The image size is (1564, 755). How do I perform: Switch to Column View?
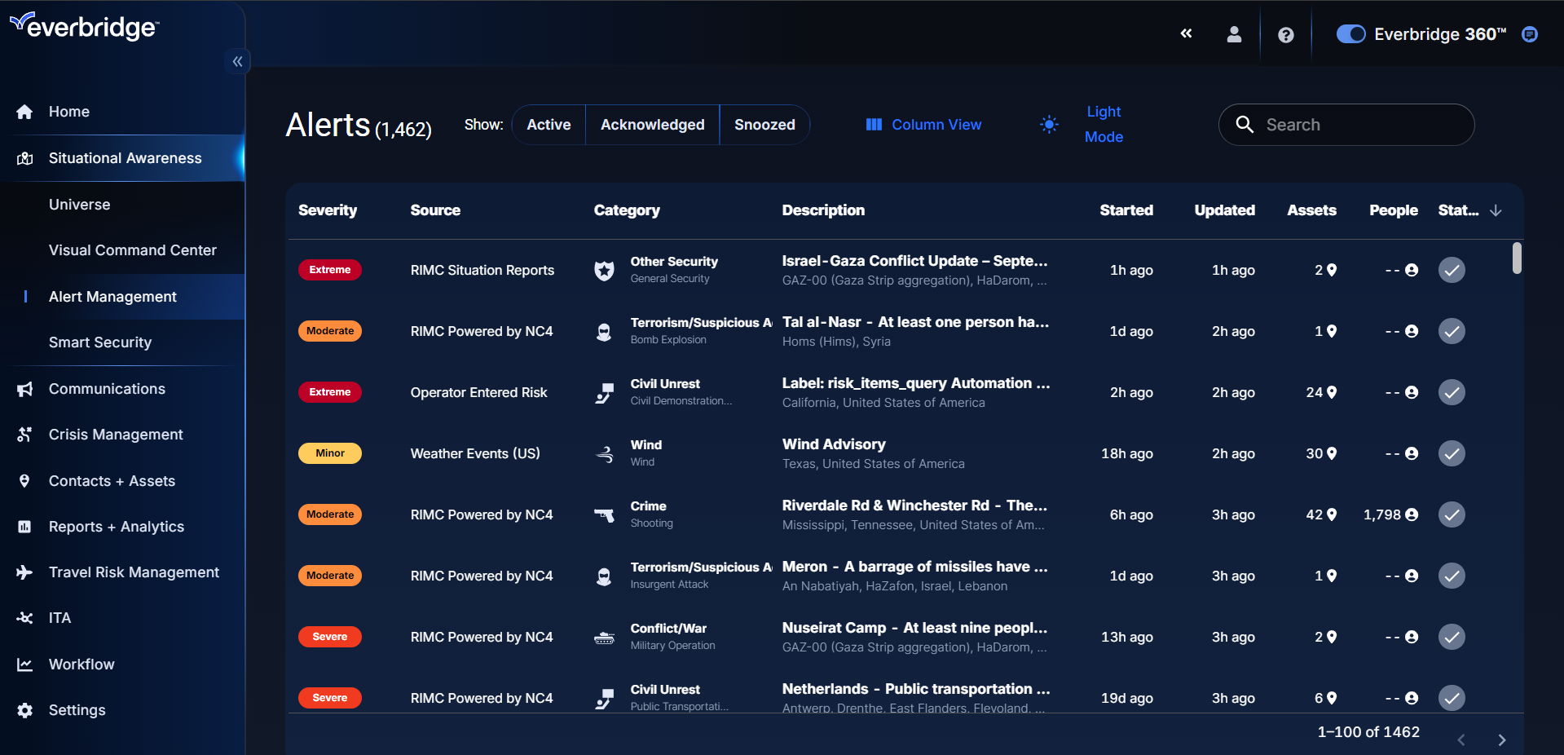click(923, 125)
